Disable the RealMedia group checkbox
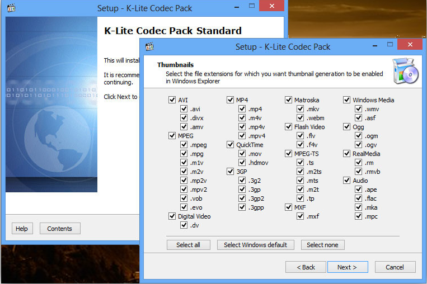 (x=346, y=154)
